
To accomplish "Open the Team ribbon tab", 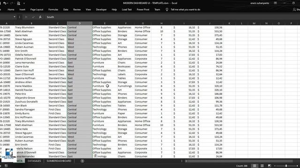I will point(157,9).
